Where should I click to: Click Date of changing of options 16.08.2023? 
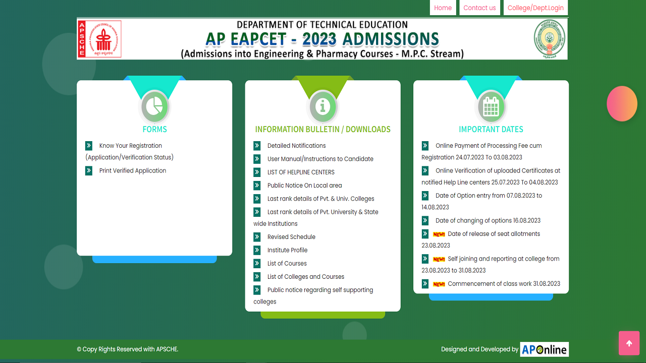488,220
